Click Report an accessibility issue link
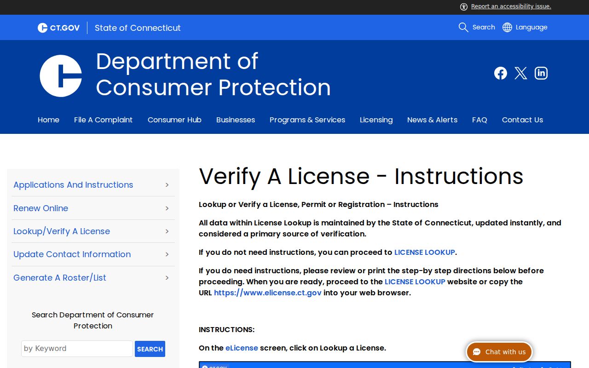 (x=511, y=6)
